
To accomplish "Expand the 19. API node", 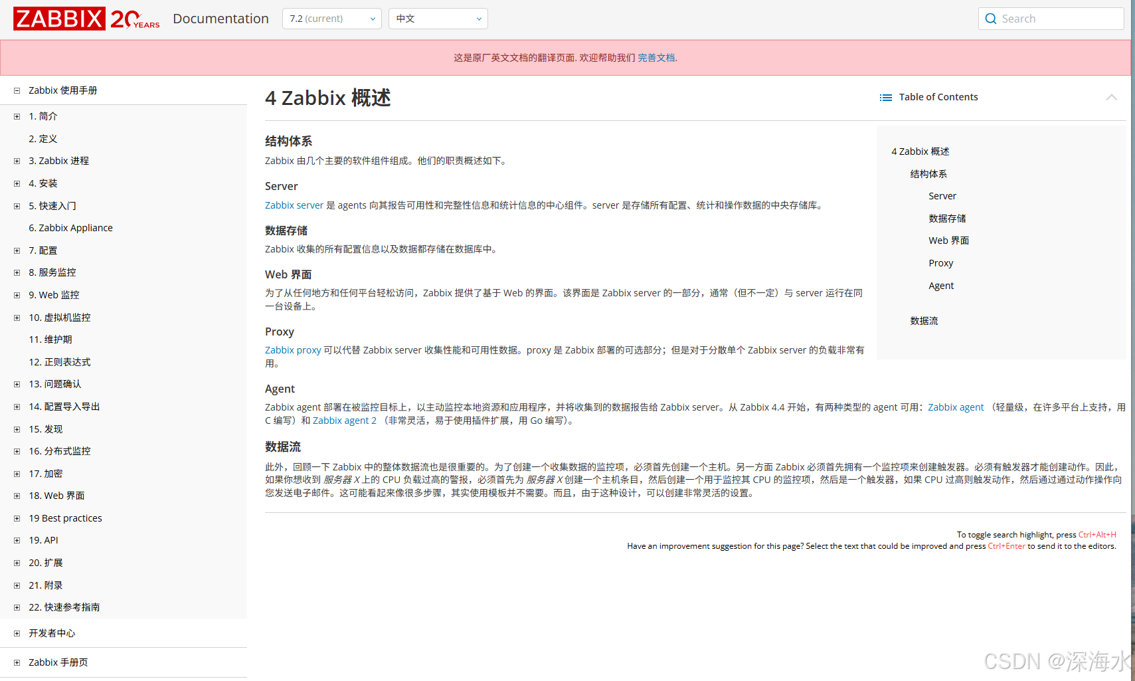I will (x=17, y=540).
